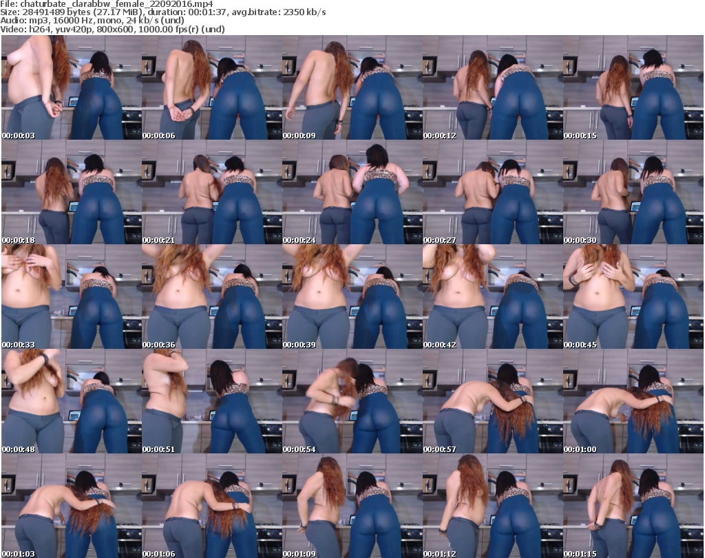705x558 pixels.
Task: Pick the frame stamped 00:00:24
Action: [x=352, y=192]
